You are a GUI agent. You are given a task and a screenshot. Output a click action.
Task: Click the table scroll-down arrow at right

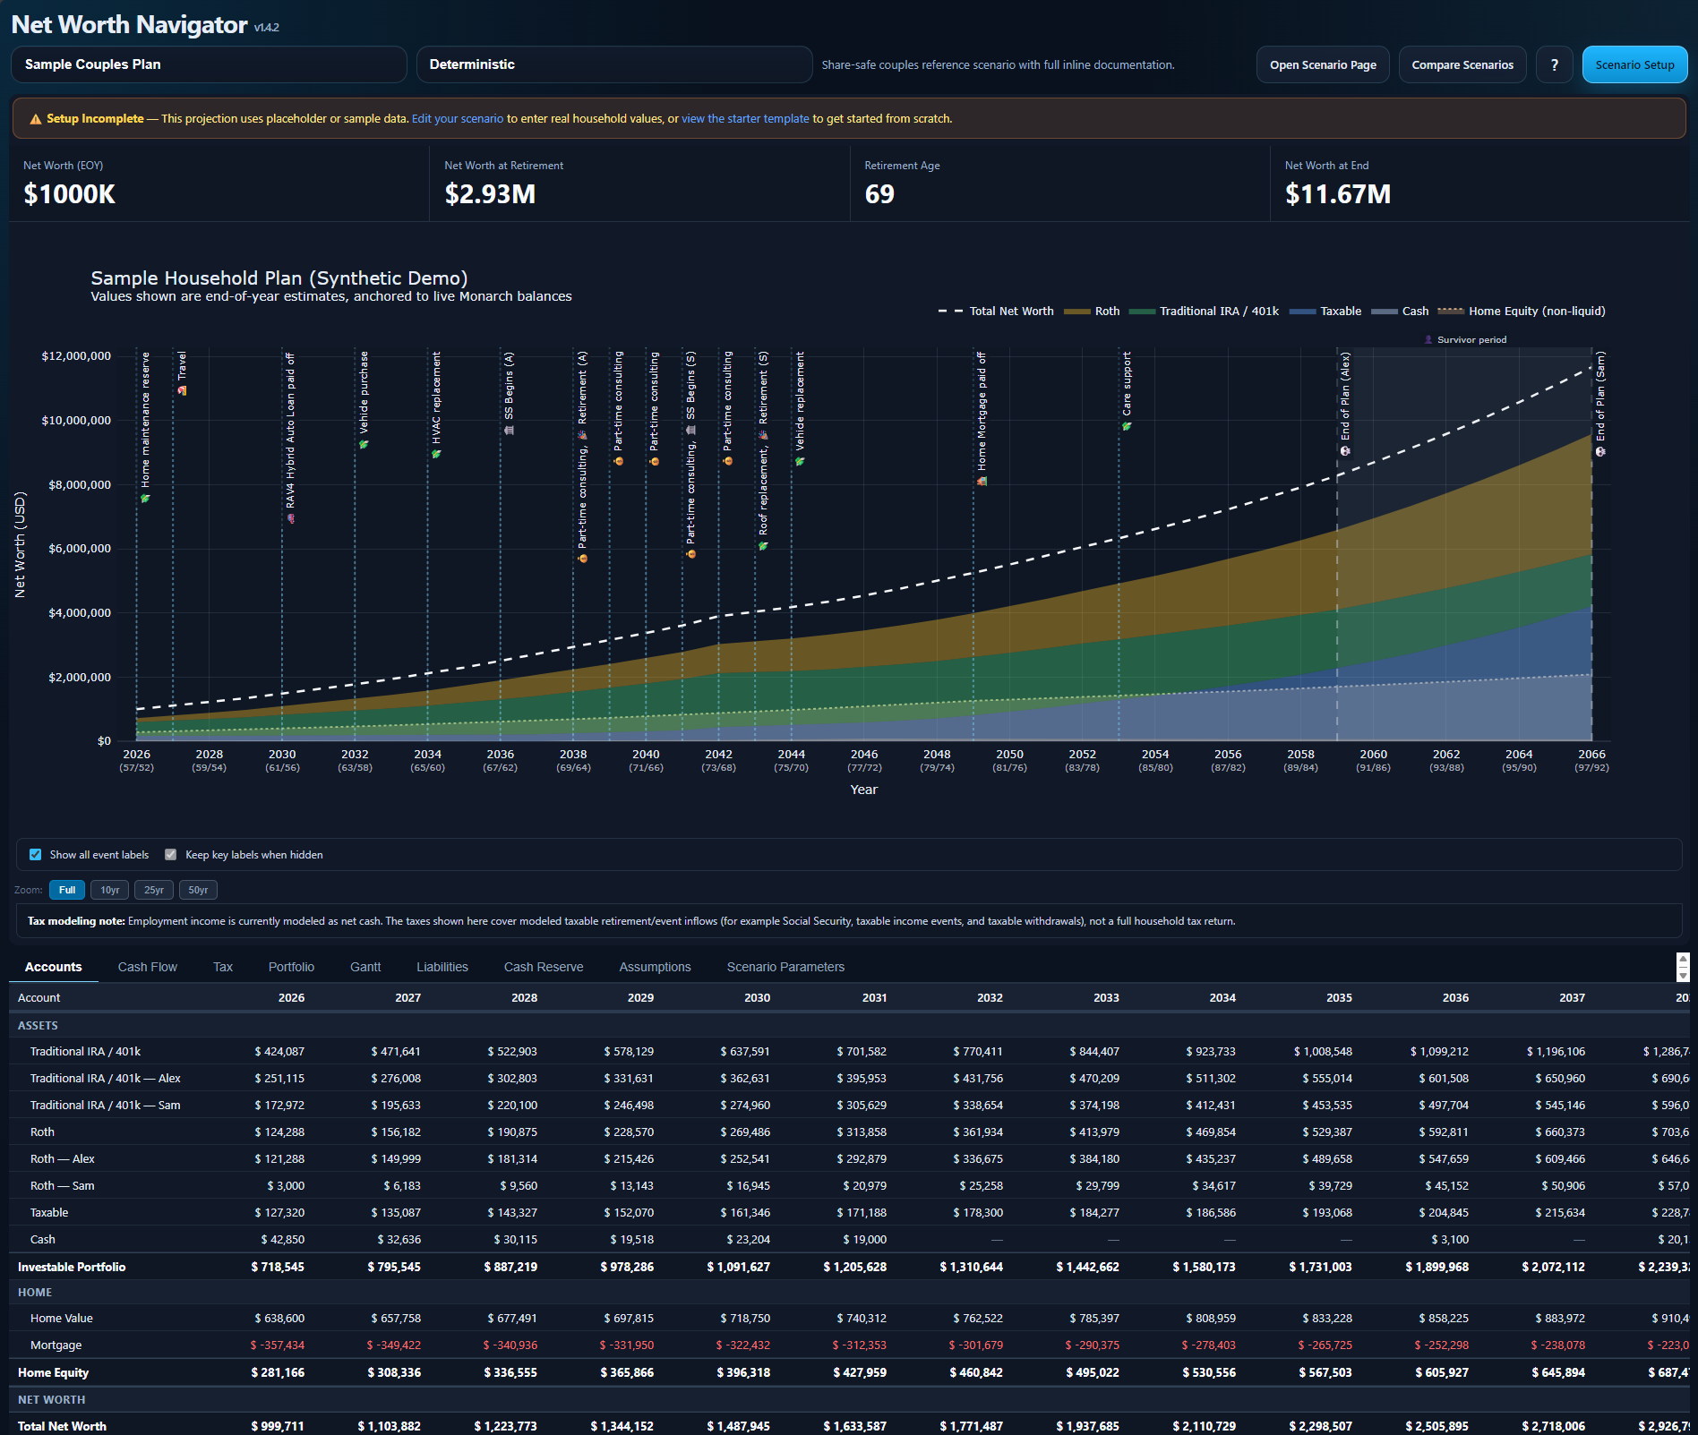point(1683,975)
